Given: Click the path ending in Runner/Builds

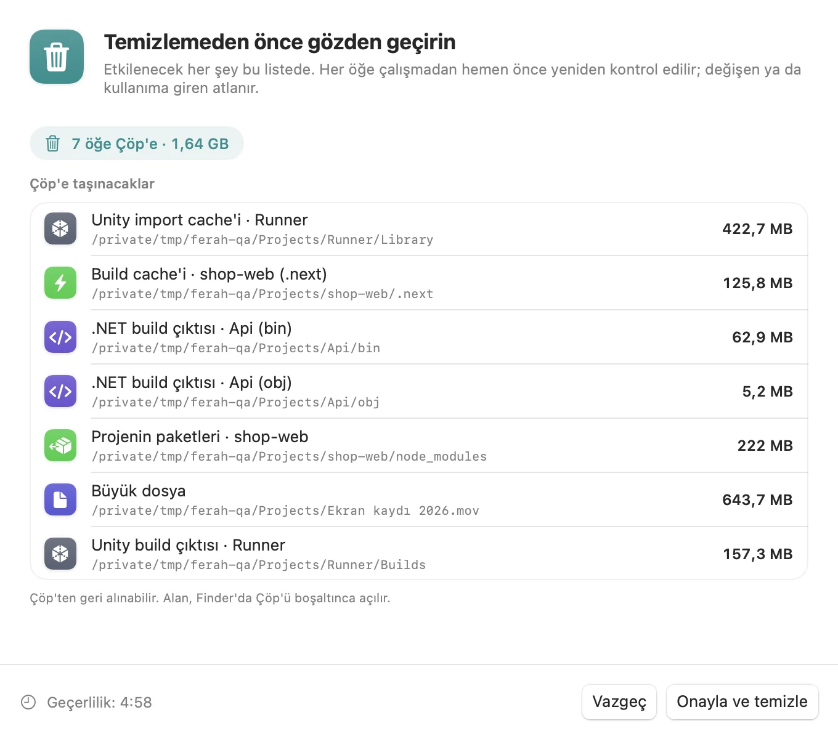Looking at the screenshot, I should [259, 565].
